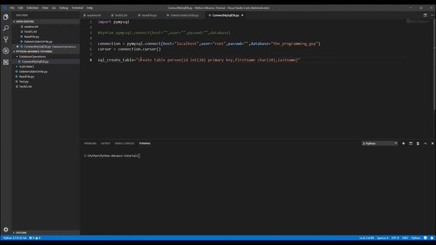Expand the Outline section
This screenshot has width=436, height=245.
click(21, 233)
